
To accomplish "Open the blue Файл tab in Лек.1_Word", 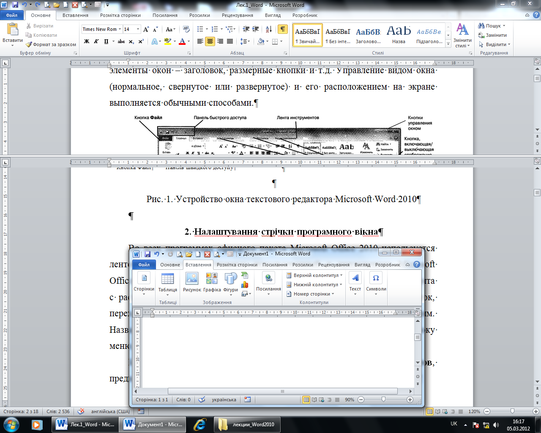I will 12,15.
